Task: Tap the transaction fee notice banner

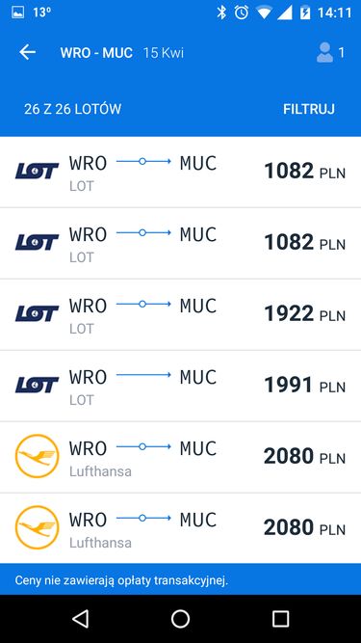Action: coord(181,579)
